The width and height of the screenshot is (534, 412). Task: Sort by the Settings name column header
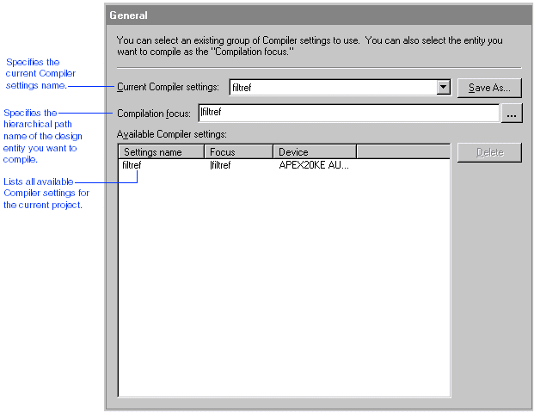click(x=161, y=152)
